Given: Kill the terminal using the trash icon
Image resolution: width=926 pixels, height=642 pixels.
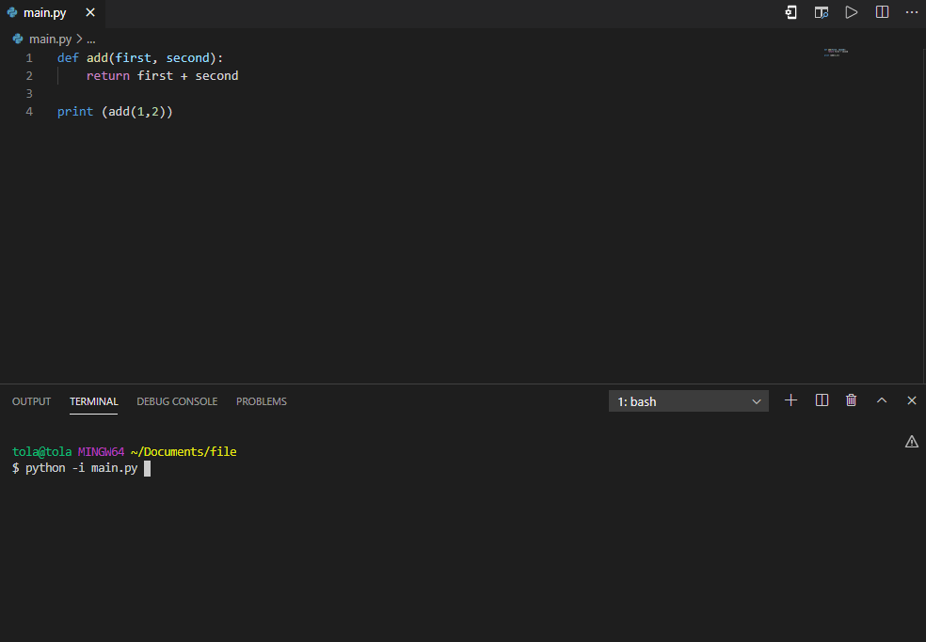Looking at the screenshot, I should [x=851, y=400].
